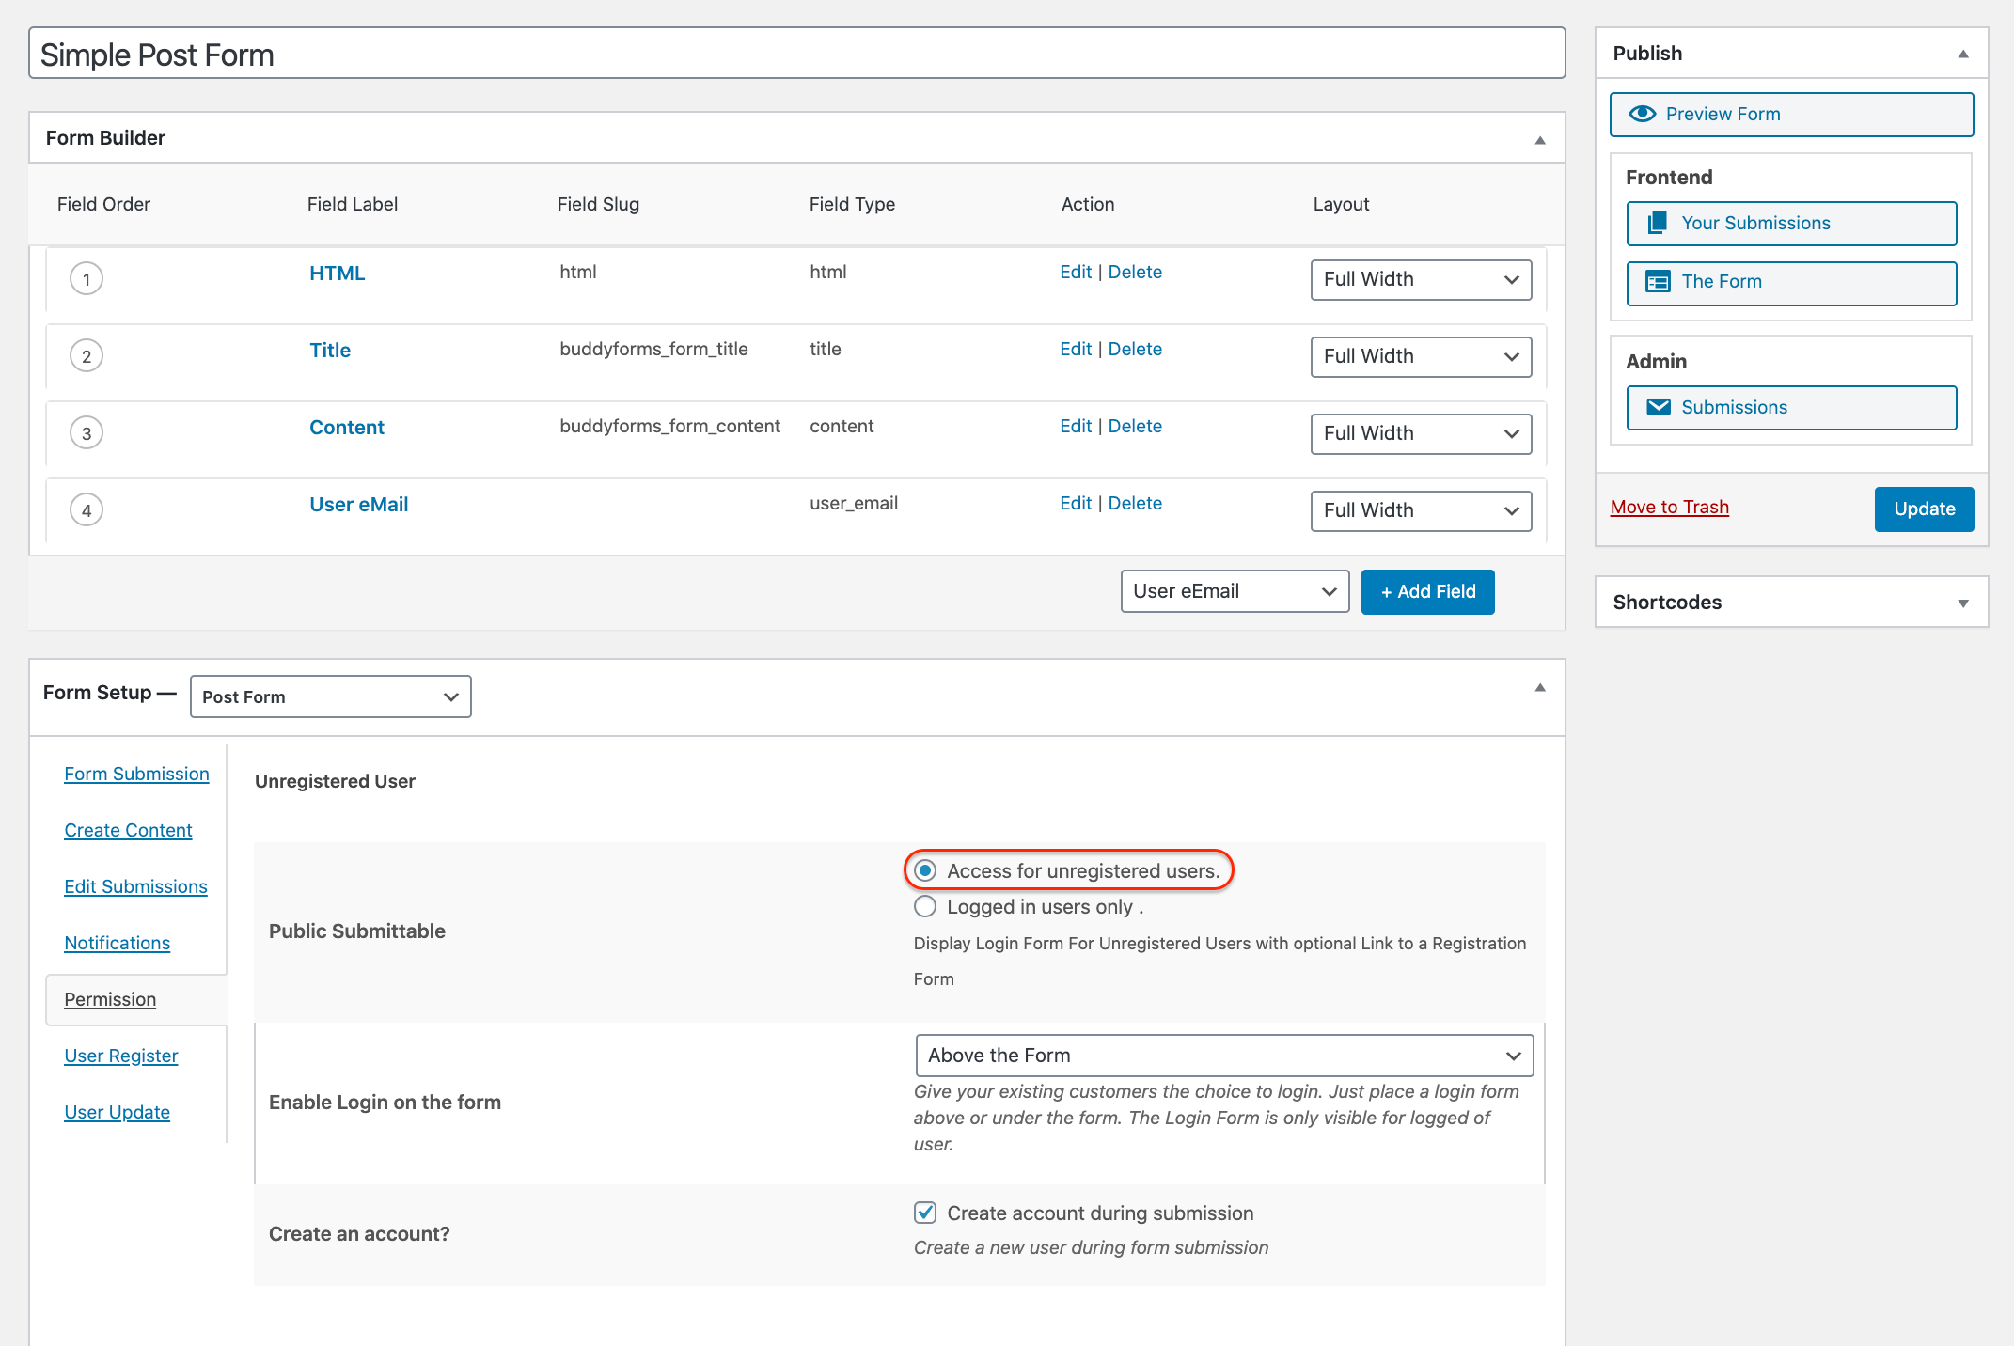The height and width of the screenshot is (1346, 2014).
Task: Click the eye icon beside Preview Form
Action: [1642, 114]
